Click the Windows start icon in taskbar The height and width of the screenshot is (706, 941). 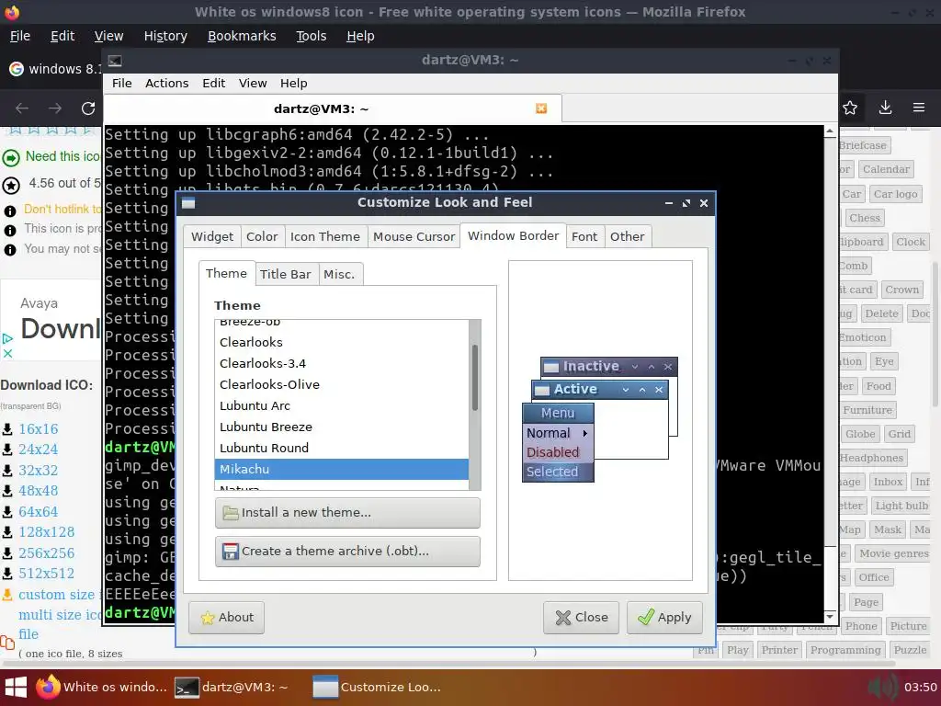16,687
